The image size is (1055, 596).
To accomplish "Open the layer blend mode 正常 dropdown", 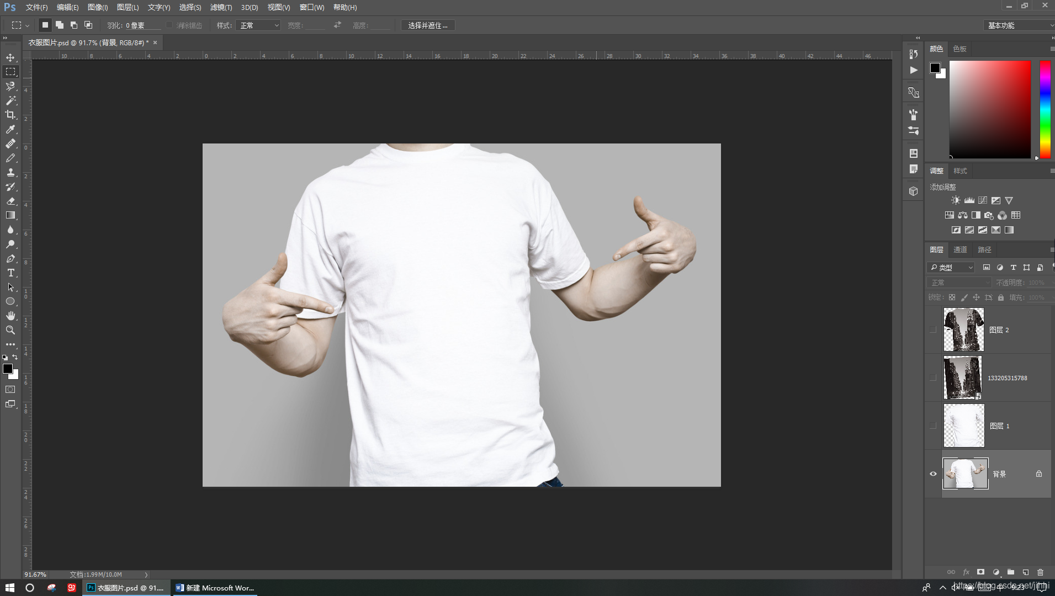I will [x=959, y=283].
